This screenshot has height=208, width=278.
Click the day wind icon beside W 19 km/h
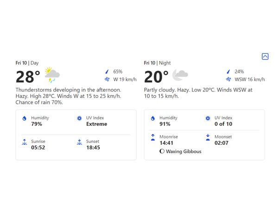point(107,80)
